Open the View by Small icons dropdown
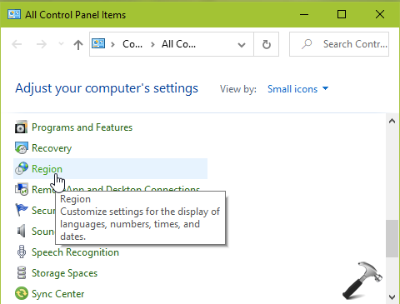Image resolution: width=400 pixels, height=304 pixels. [297, 89]
